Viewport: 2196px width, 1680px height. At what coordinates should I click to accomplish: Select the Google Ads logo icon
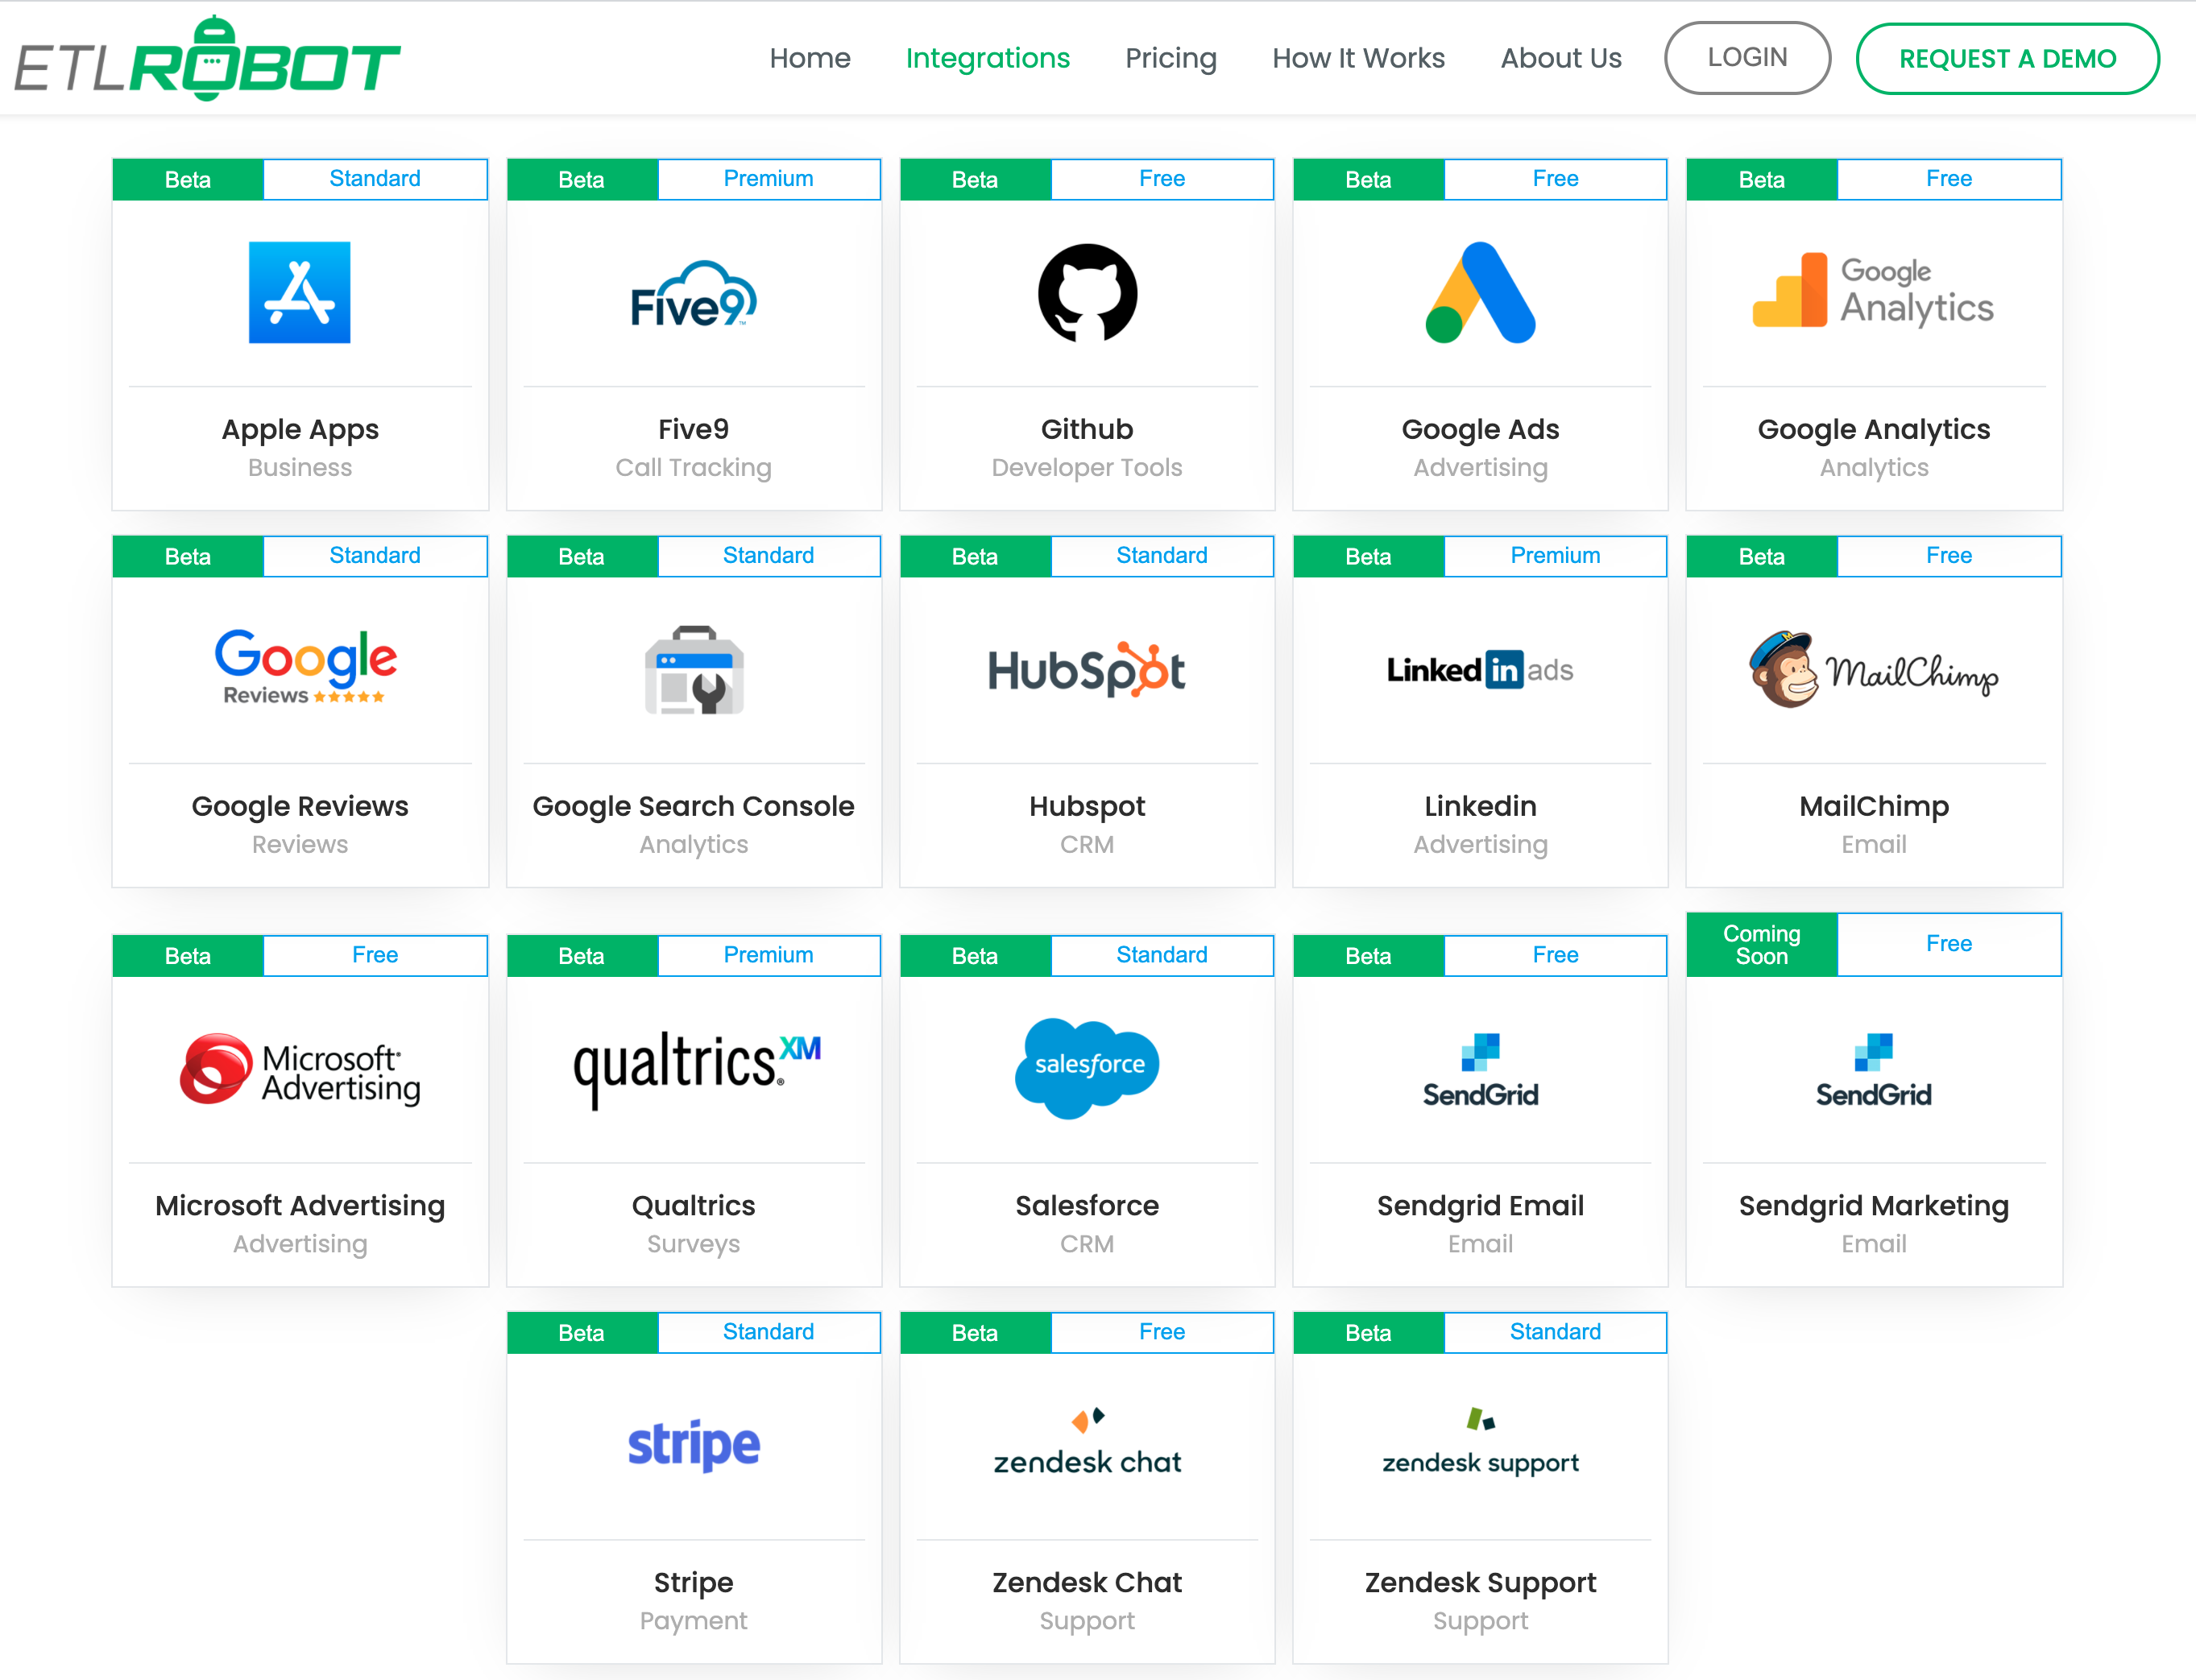click(1480, 292)
